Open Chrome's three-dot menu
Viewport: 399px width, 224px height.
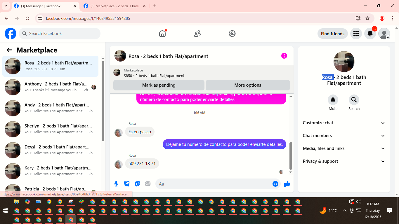[x=393, y=18]
